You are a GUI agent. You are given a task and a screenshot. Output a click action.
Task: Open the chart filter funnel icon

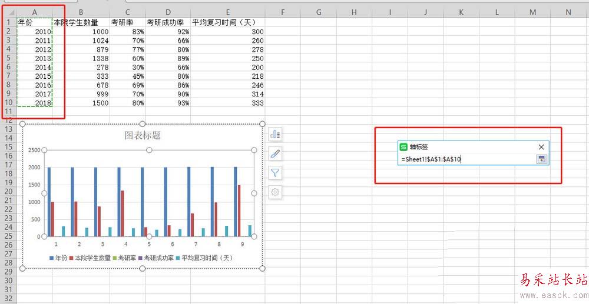(275, 173)
